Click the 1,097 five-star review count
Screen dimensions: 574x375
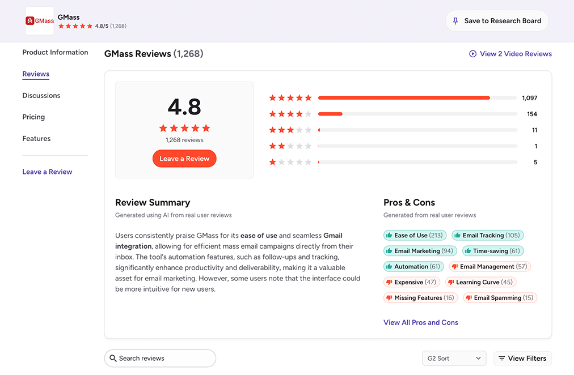(x=529, y=98)
